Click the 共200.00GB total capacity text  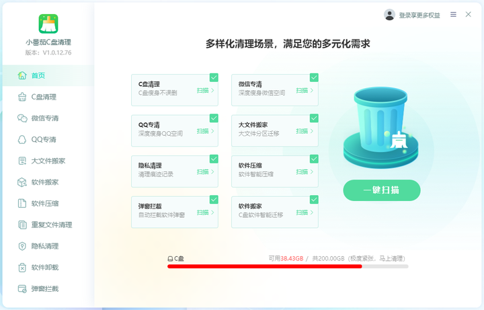coord(328,258)
